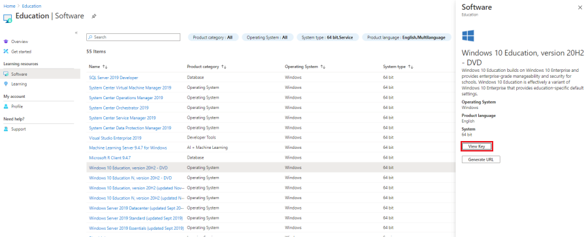Viewport: 588px width, 237px height.
Task: Open System Center Operations Manager 2019
Action: (x=126, y=98)
